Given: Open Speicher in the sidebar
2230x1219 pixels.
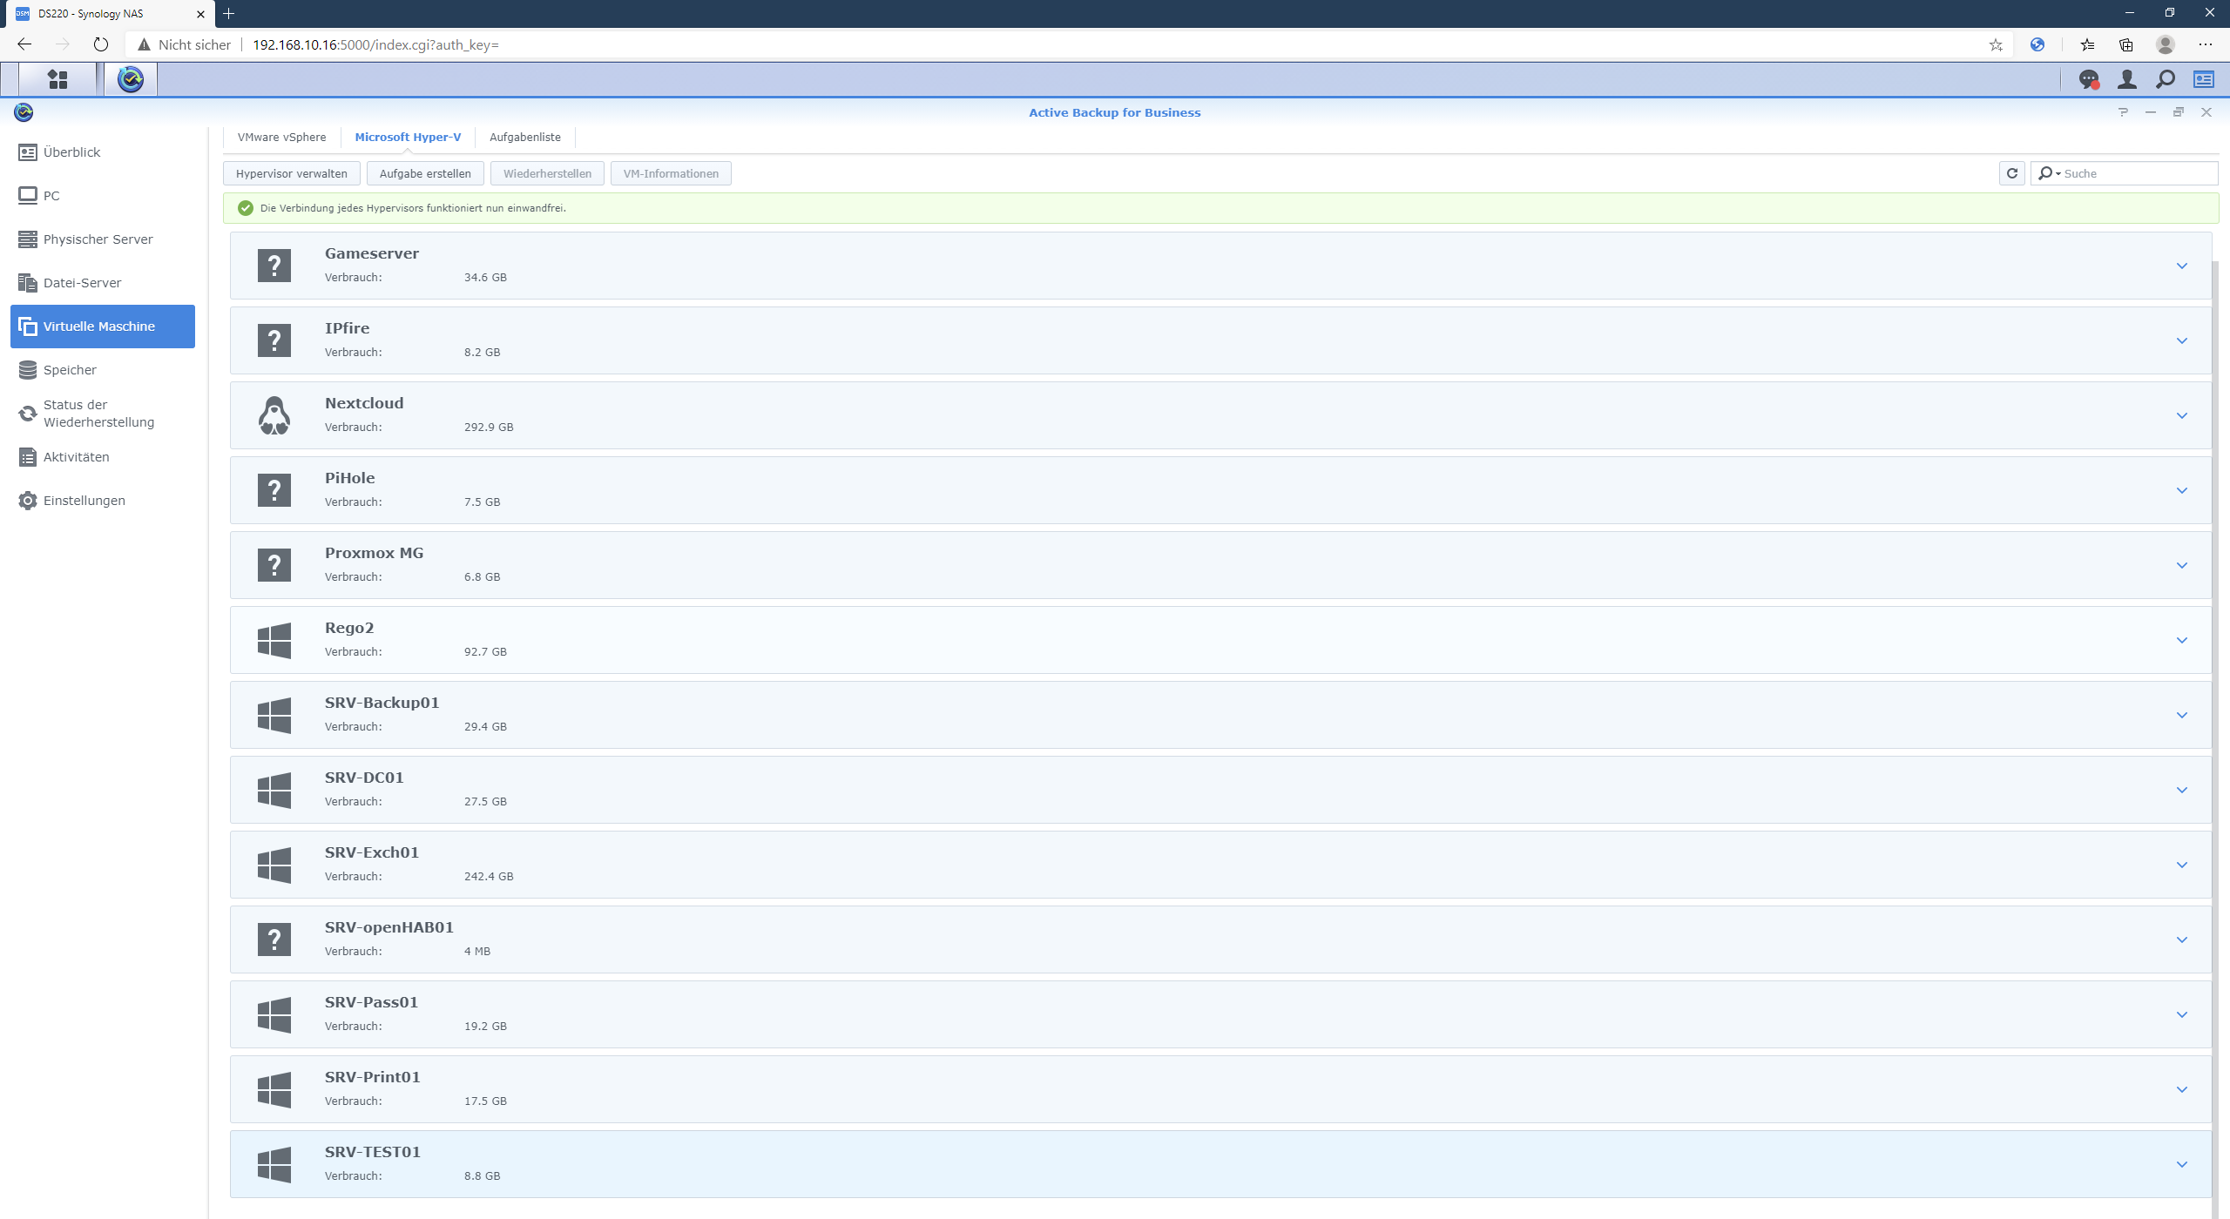Looking at the screenshot, I should pos(70,370).
